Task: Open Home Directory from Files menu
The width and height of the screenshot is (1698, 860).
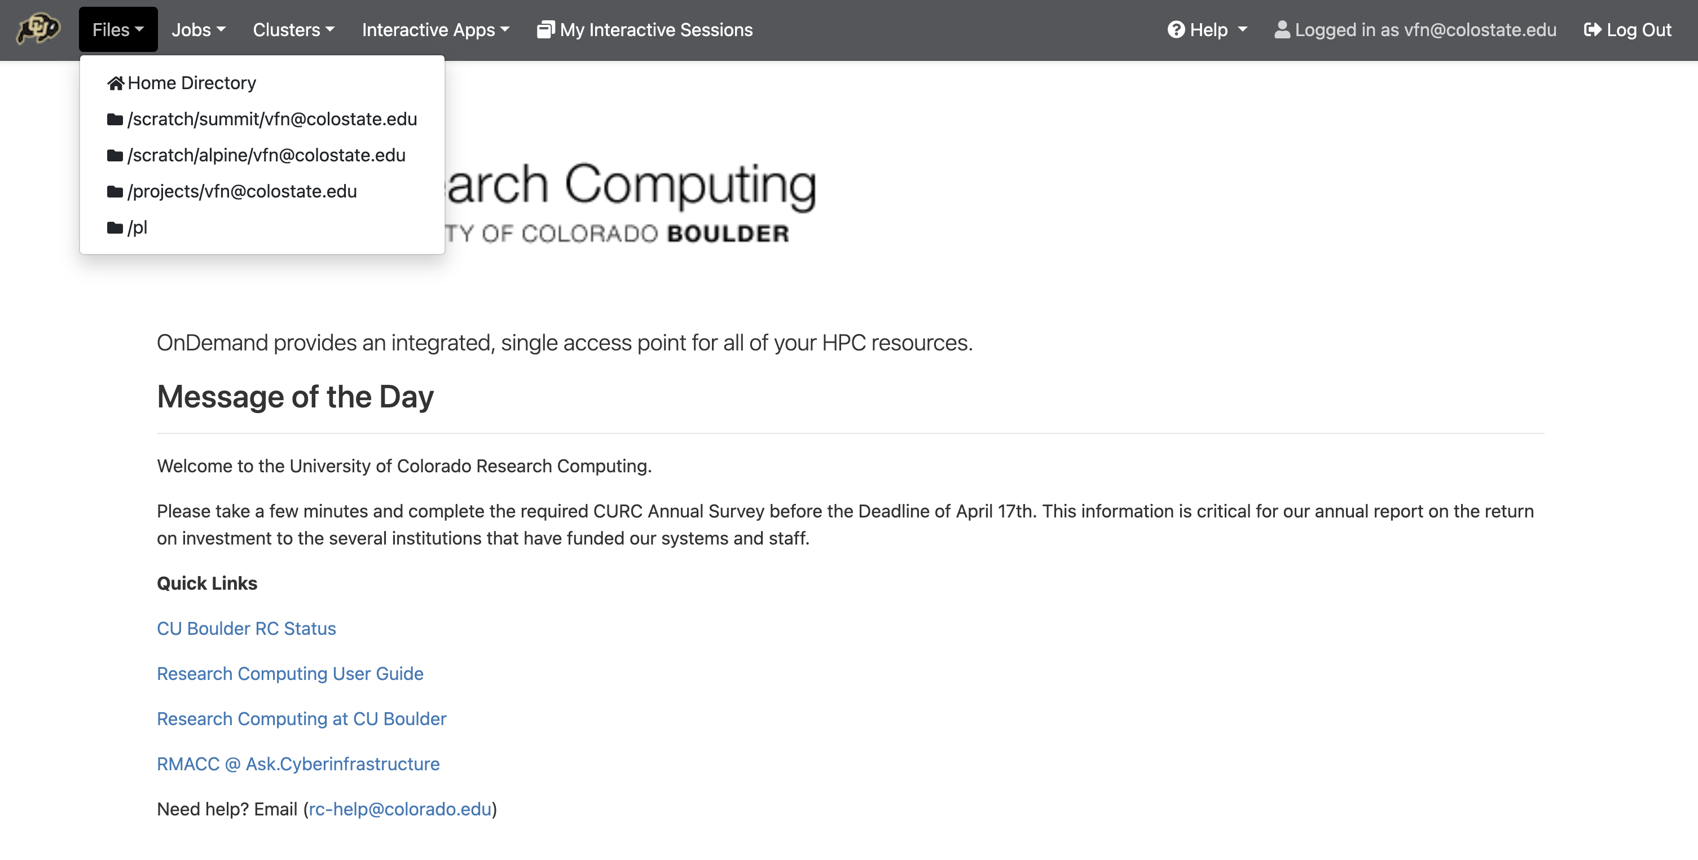Action: (262, 83)
